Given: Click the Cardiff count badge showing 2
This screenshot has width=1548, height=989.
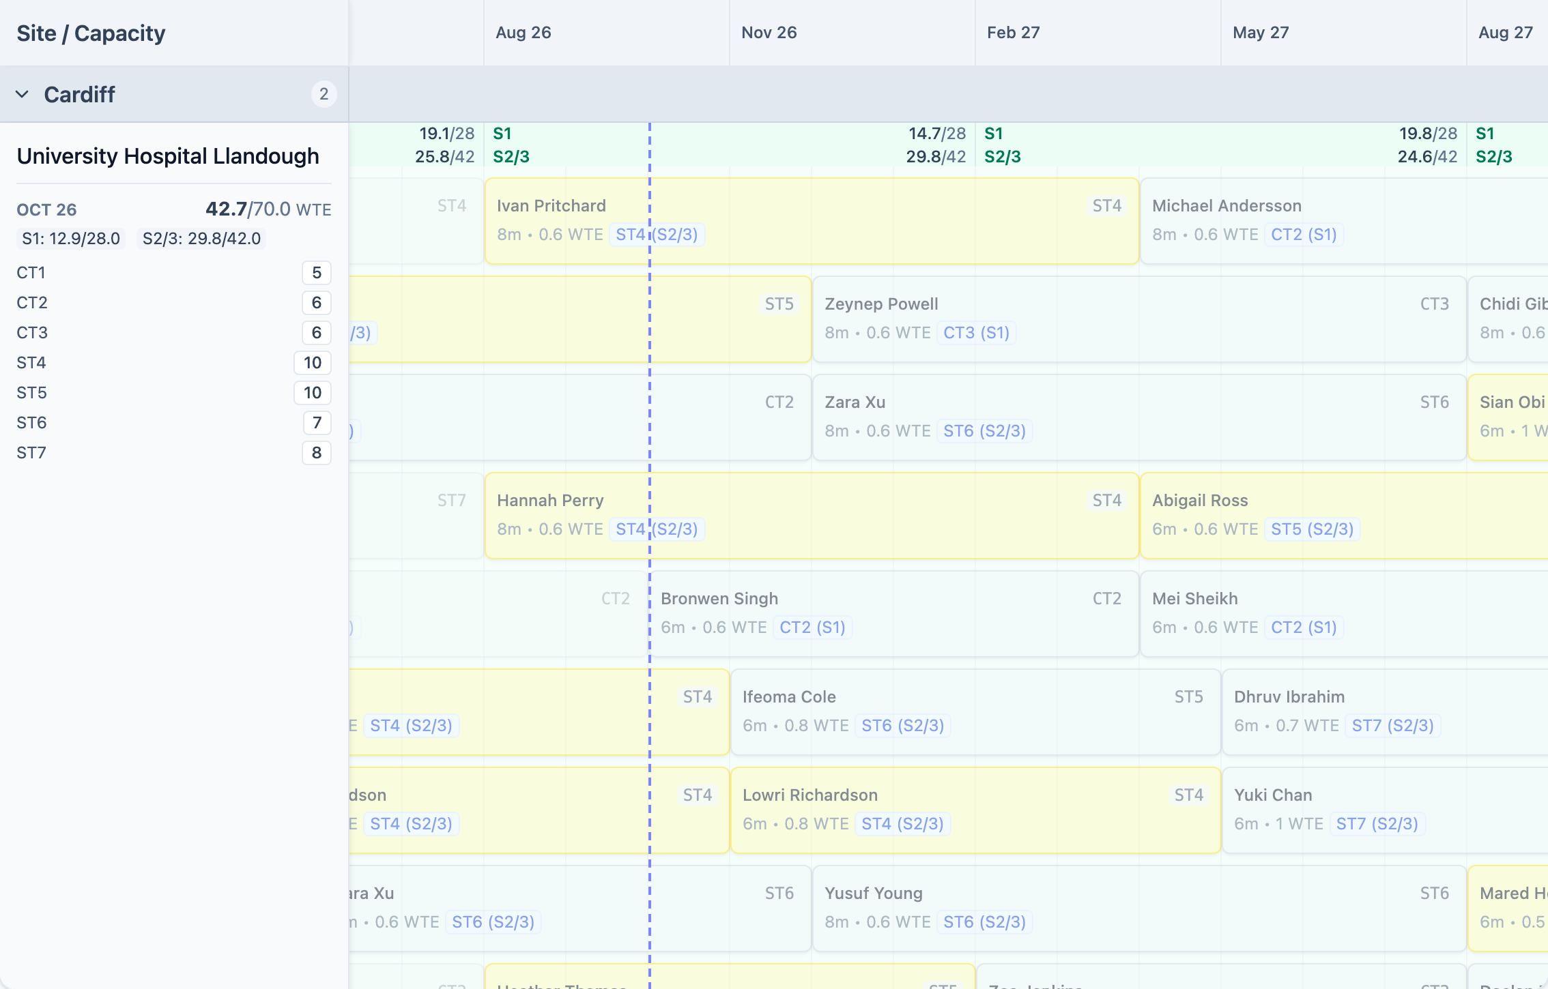Looking at the screenshot, I should (x=324, y=94).
